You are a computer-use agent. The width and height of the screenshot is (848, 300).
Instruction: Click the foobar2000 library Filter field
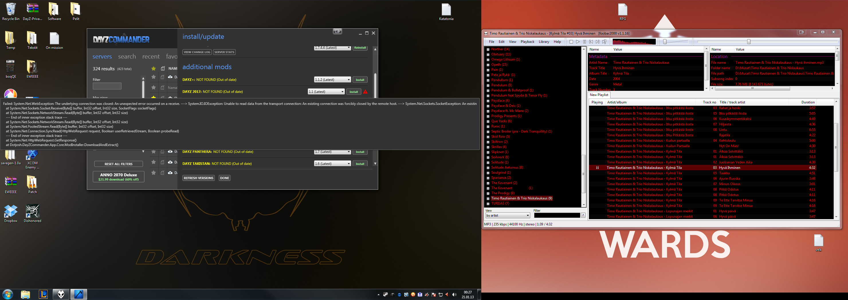557,215
